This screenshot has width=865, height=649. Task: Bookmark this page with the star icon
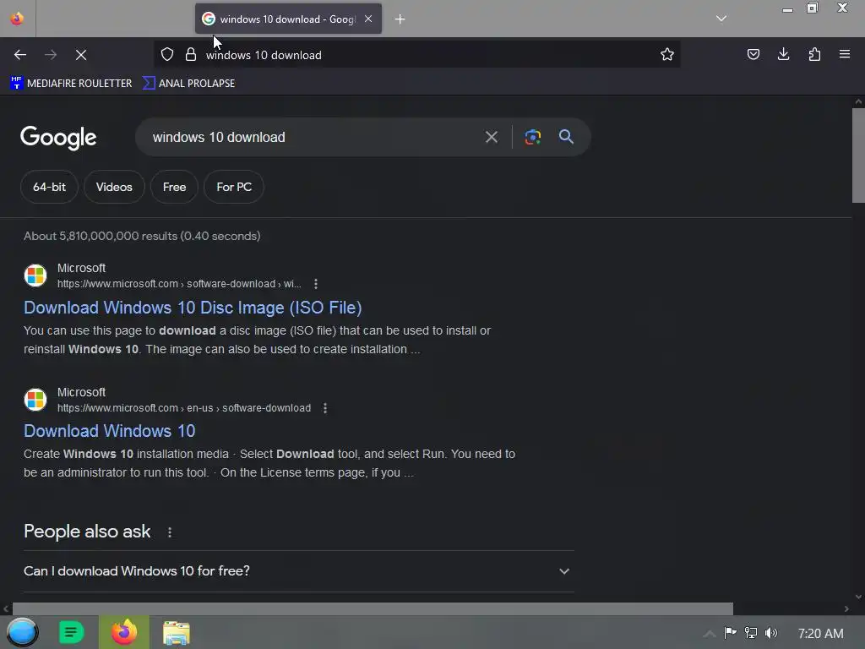667,54
